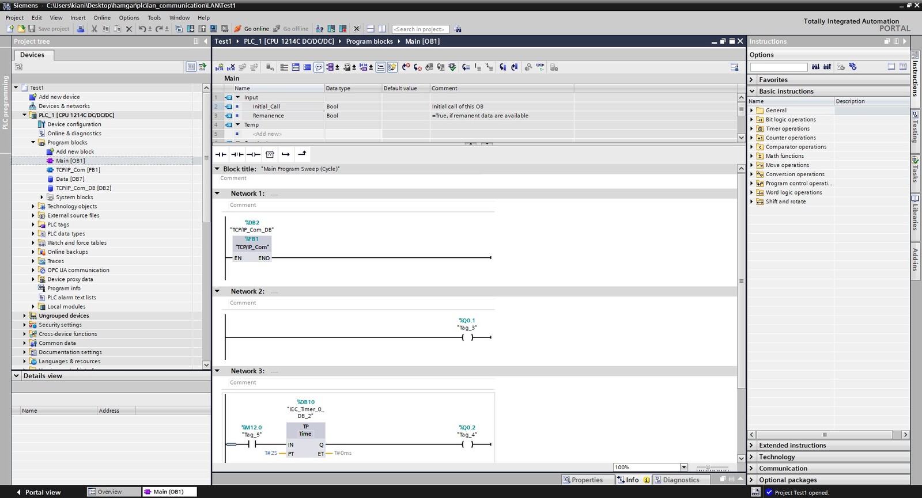Expand the PLC tags tree node
This screenshot has height=498, width=922.
(x=33, y=225)
